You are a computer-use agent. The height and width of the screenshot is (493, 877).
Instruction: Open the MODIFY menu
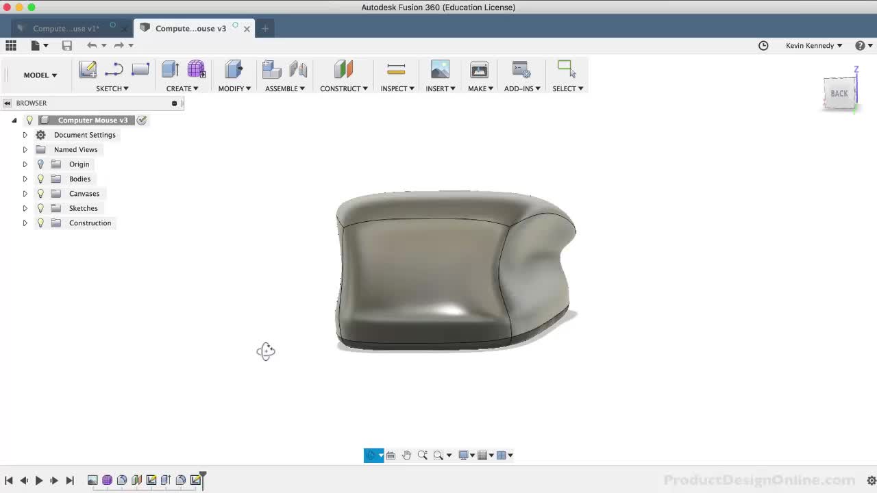point(234,88)
